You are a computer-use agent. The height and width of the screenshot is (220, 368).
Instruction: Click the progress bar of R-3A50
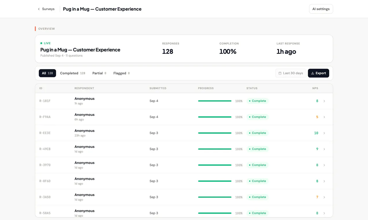click(x=215, y=197)
